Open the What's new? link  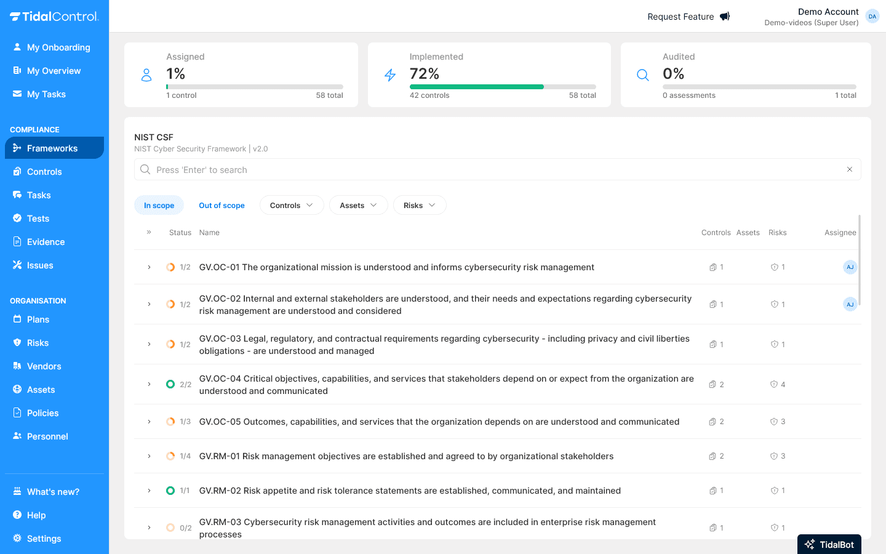(53, 491)
